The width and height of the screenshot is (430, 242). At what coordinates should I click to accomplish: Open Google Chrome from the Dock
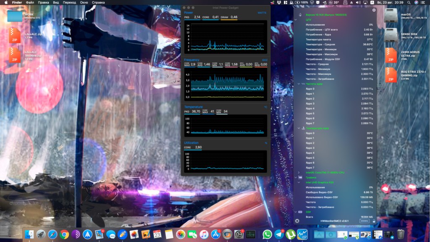tap(64, 234)
